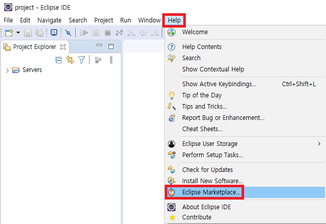Click the Step Into icon
Viewport: 326px width, 224px height.
click(x=131, y=33)
